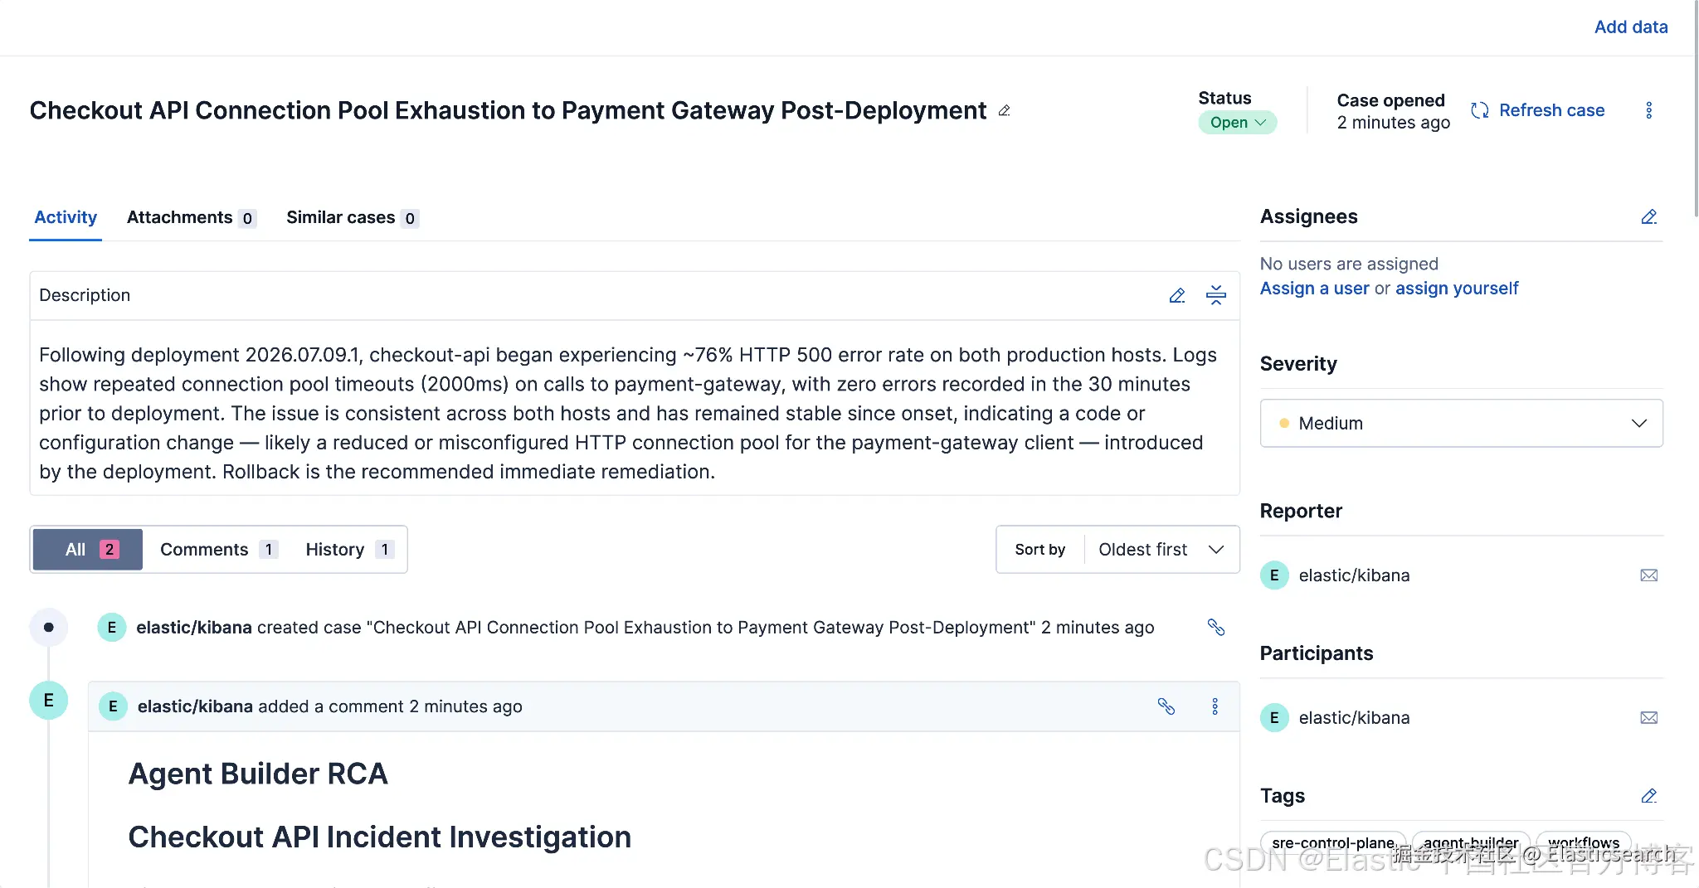The width and height of the screenshot is (1699, 888).
Task: Filter activity to Comments
Action: 218,549
